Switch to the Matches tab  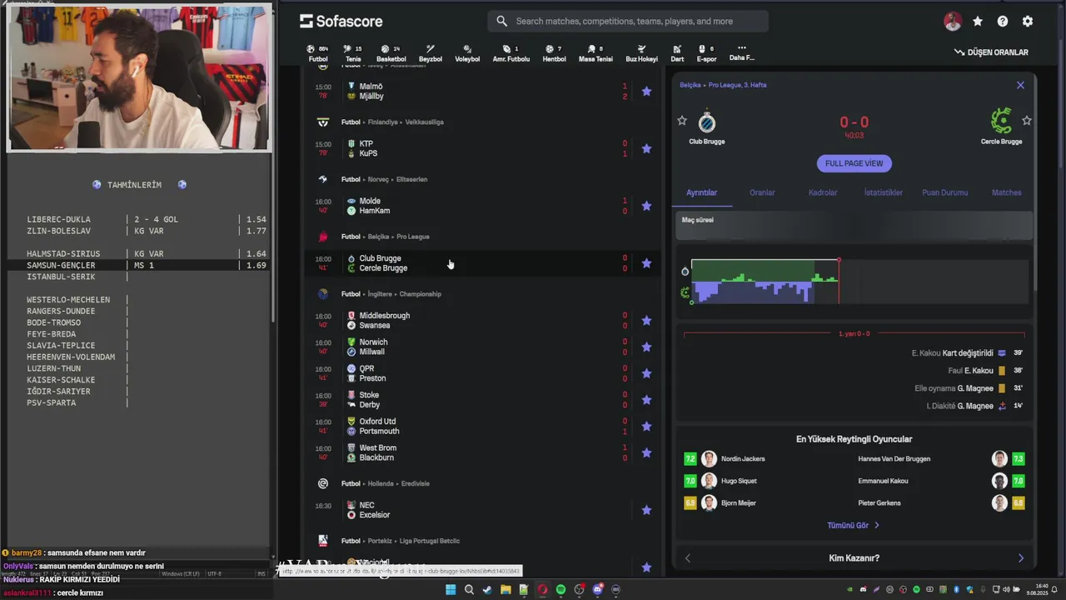click(x=1006, y=192)
